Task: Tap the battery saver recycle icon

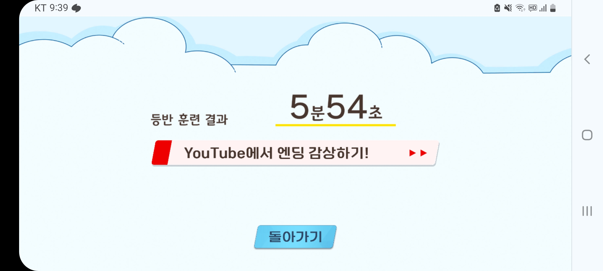Action: tap(497, 8)
